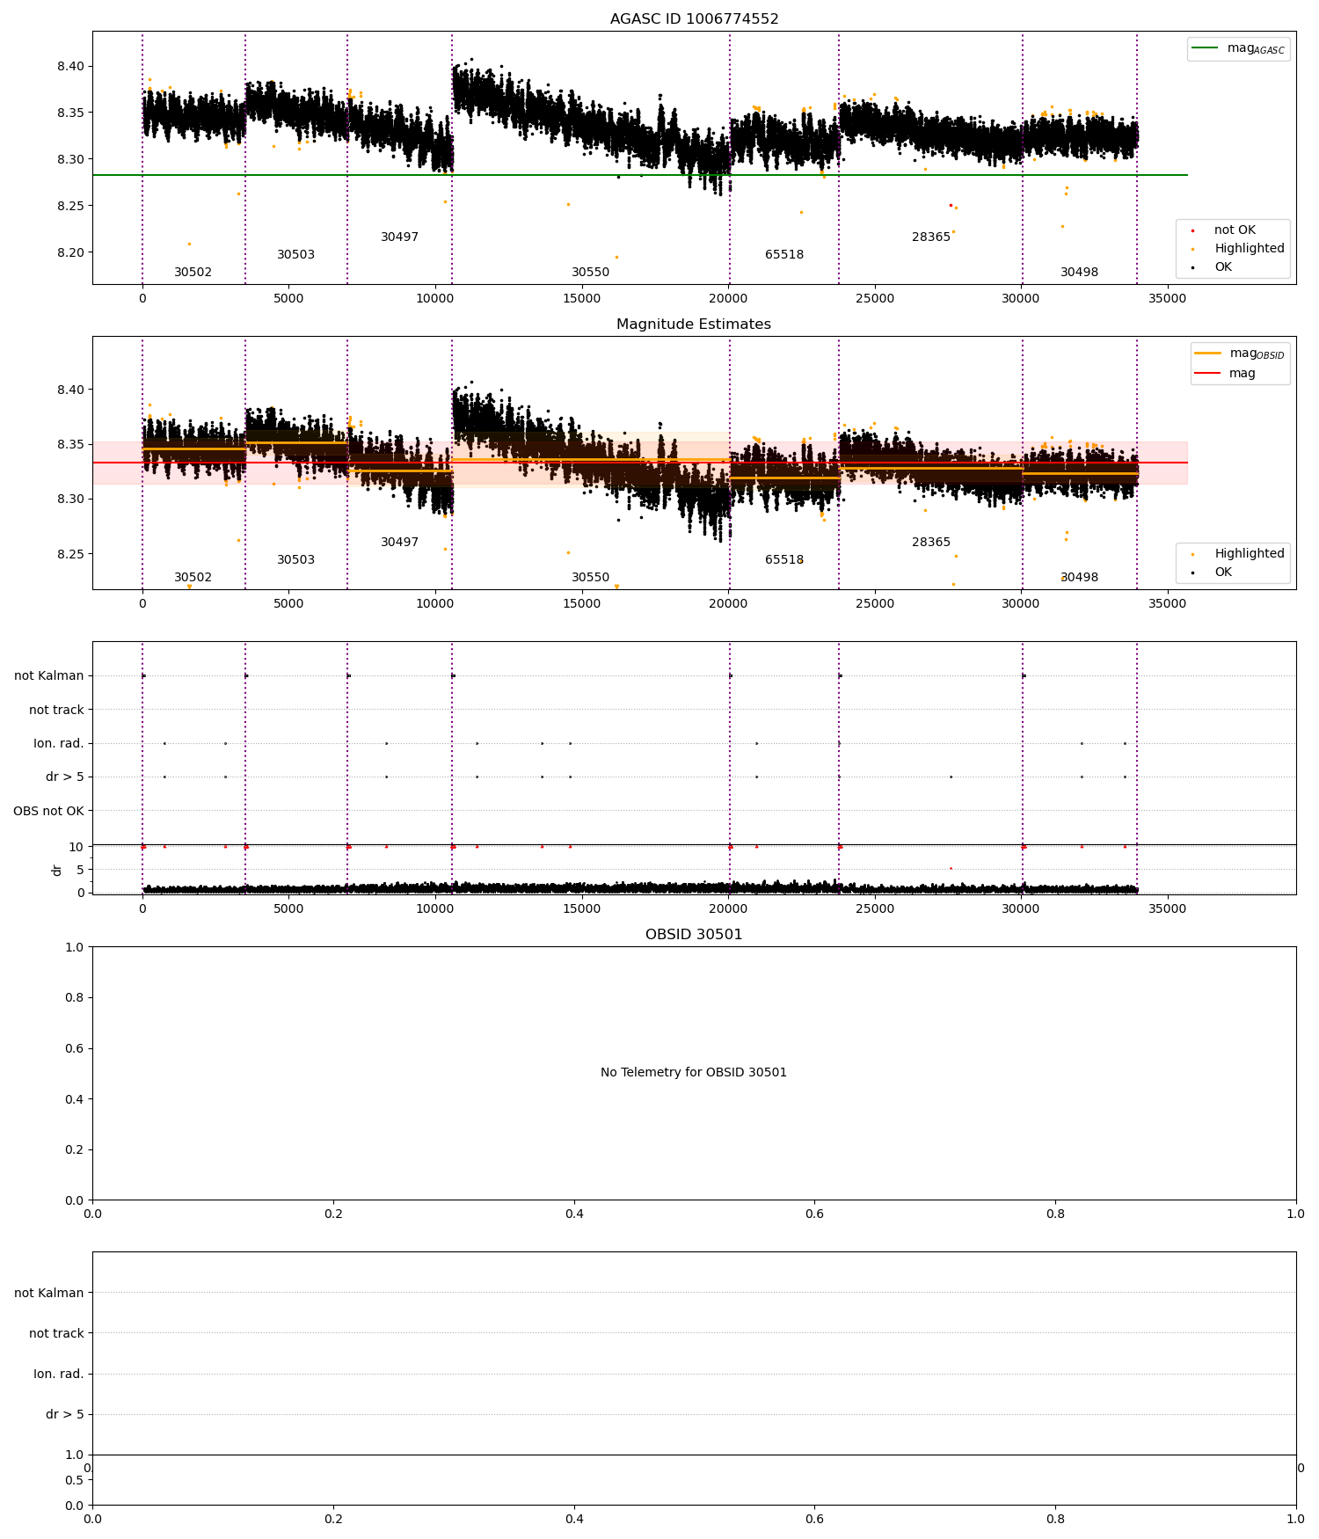The height and width of the screenshot is (1539, 1319).
Task: Click OBSID label 30498 in the AGASC plot
Action: coord(1079,273)
